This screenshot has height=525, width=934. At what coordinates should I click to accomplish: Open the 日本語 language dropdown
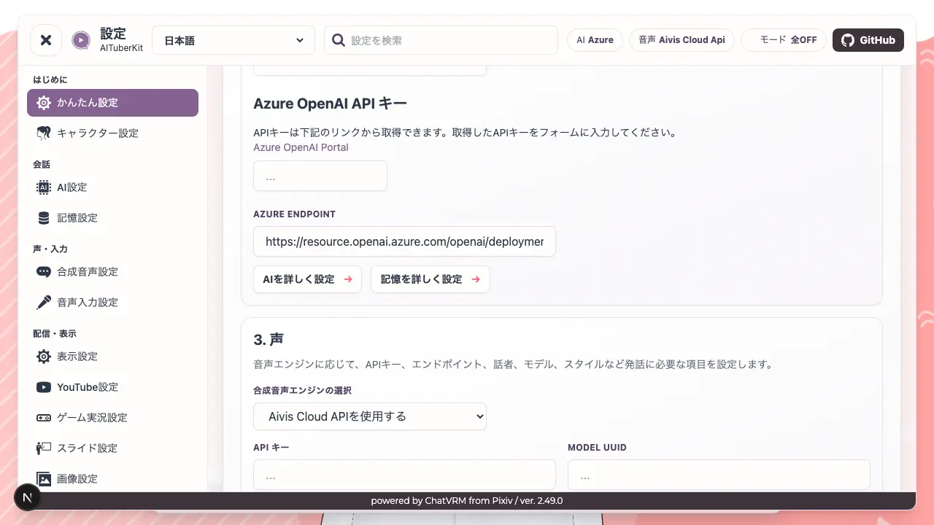coord(233,40)
